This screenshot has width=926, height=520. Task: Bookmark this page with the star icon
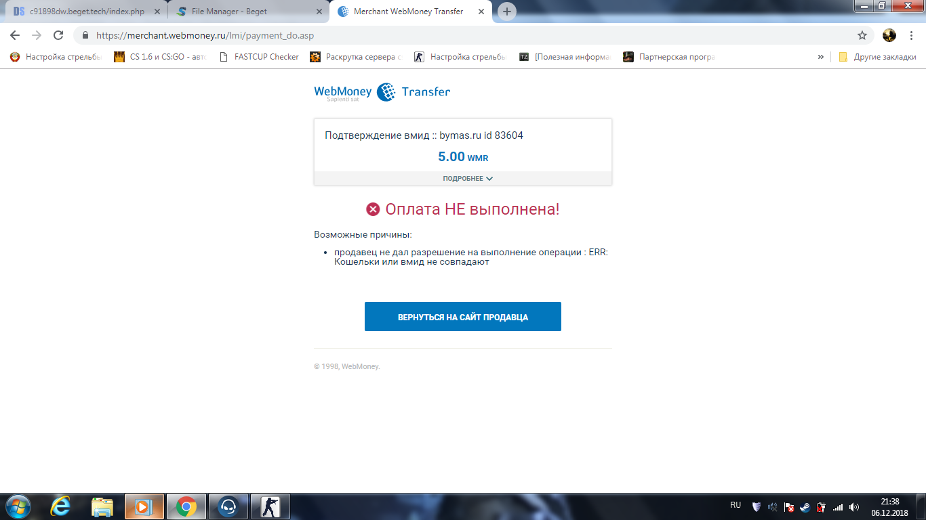pos(862,35)
